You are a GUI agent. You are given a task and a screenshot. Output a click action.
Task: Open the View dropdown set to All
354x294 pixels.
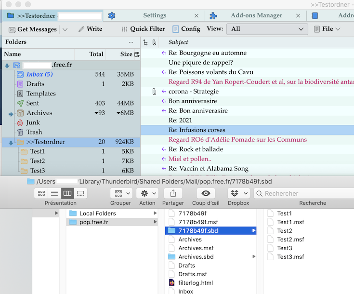[267, 29]
